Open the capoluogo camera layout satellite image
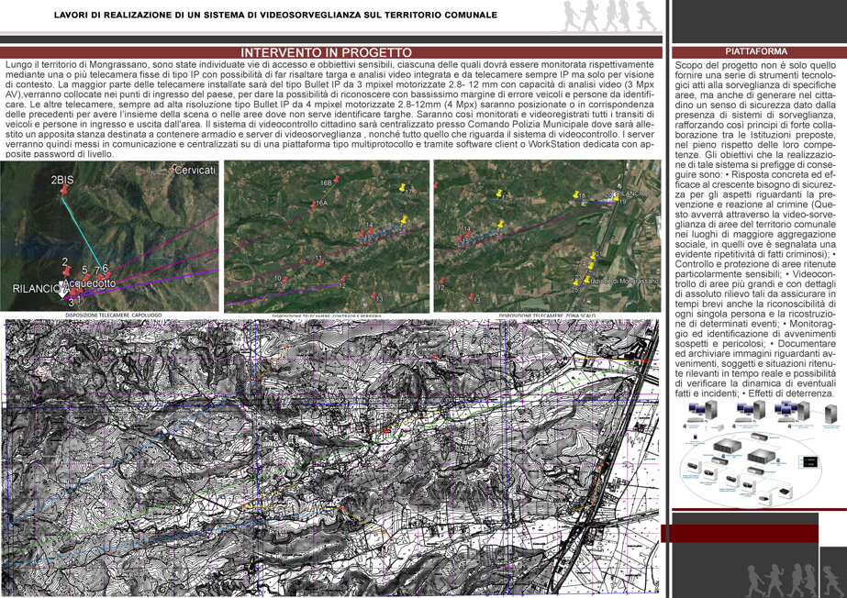847x598 pixels. tap(109, 236)
